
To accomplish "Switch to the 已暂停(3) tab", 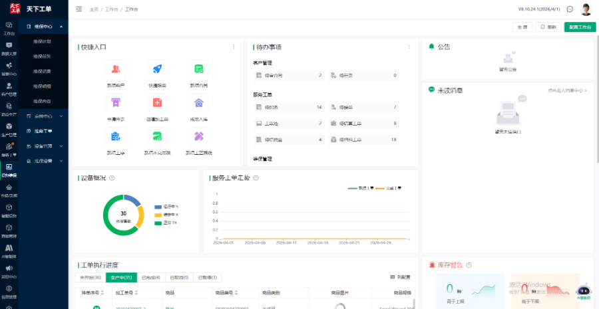I will 208,278.
